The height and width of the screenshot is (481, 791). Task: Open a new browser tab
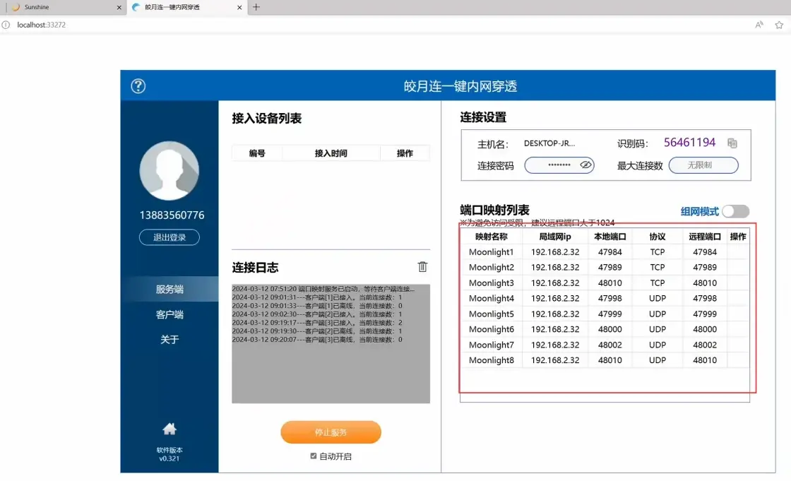click(256, 7)
